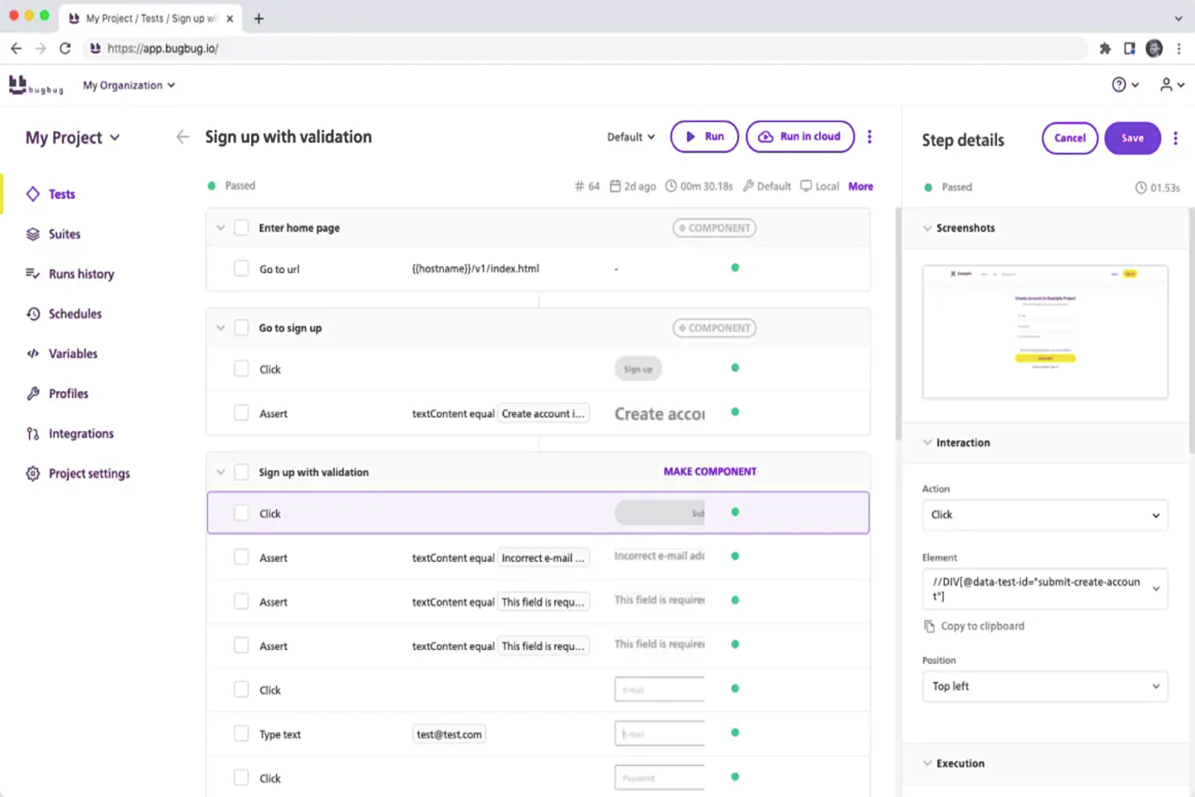This screenshot has width=1195, height=797.
Task: Select the Enter home page group checkbox
Action: (241, 228)
